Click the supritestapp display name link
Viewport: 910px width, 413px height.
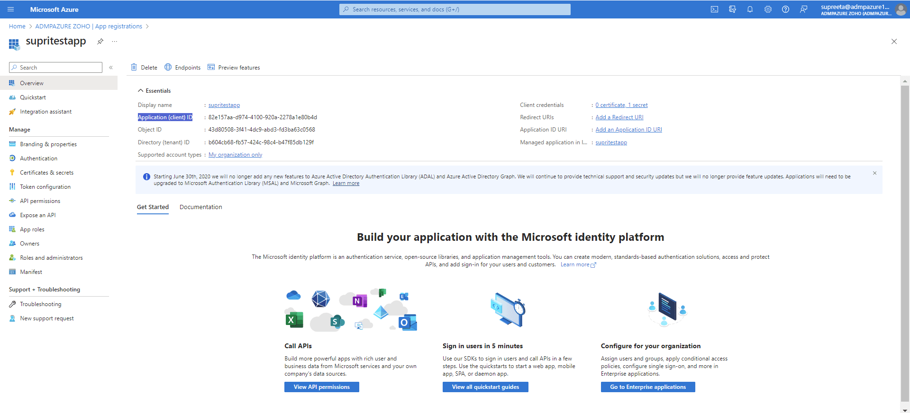224,105
